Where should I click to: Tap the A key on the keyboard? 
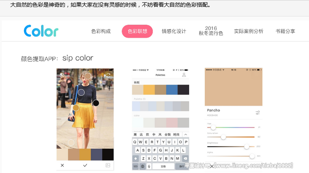pos(138,150)
